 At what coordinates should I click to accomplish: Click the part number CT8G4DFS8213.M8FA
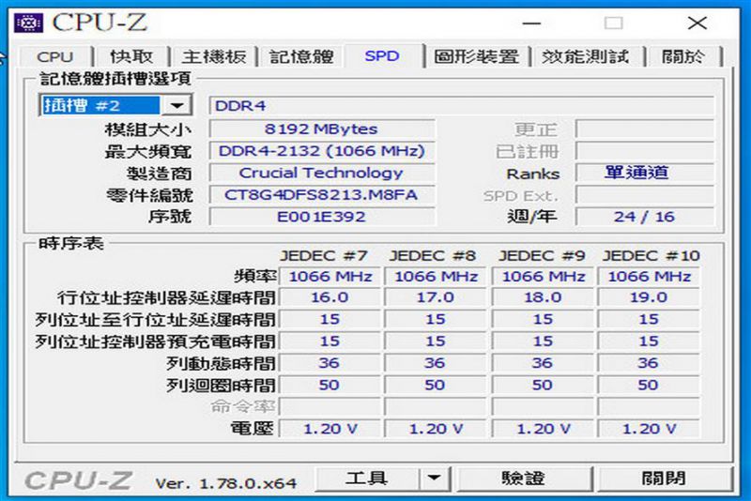tap(322, 195)
